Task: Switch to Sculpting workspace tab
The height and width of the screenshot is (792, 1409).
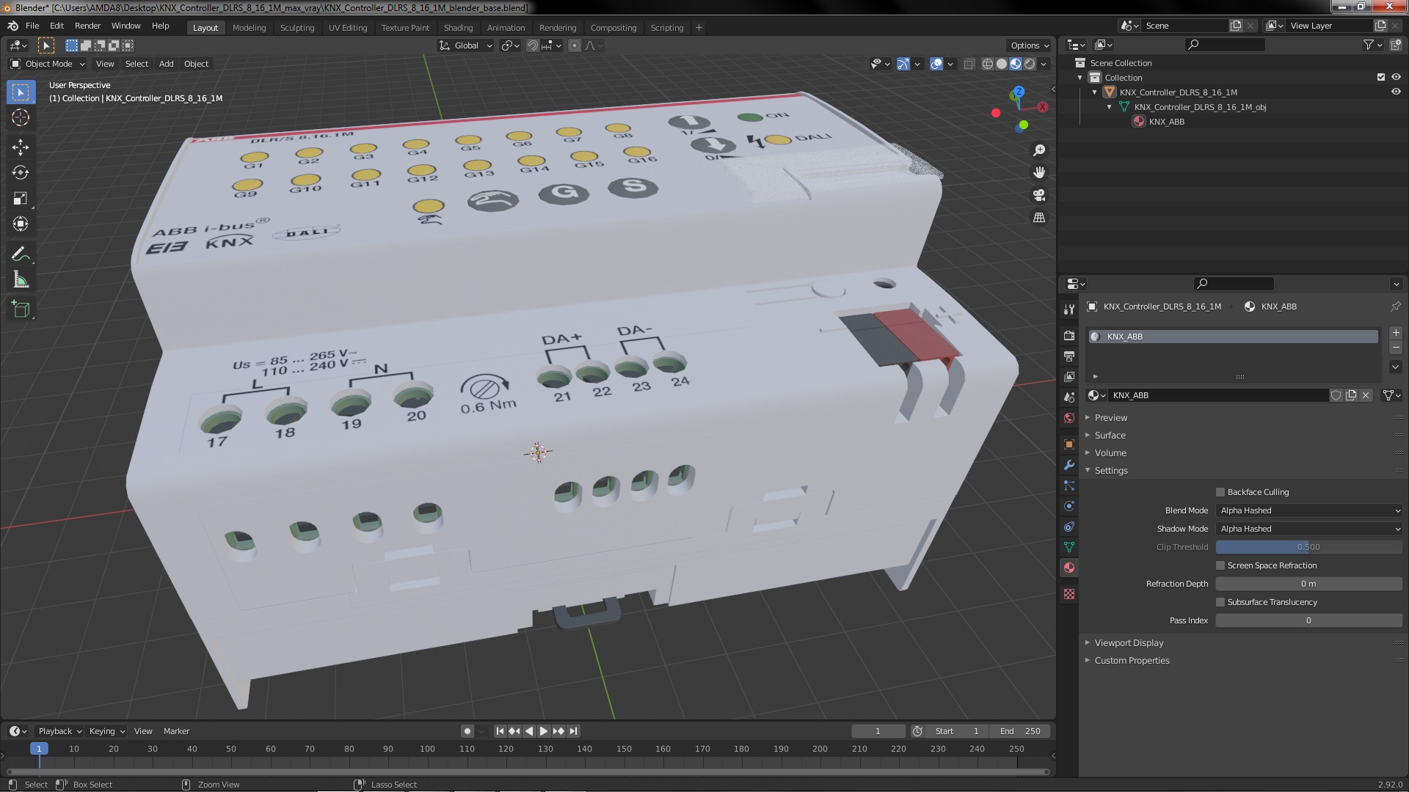Action: point(296,28)
